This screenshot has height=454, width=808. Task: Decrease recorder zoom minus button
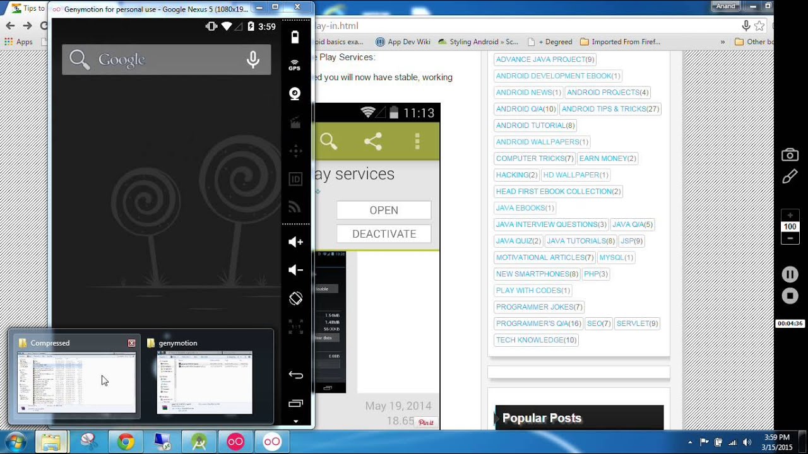790,238
